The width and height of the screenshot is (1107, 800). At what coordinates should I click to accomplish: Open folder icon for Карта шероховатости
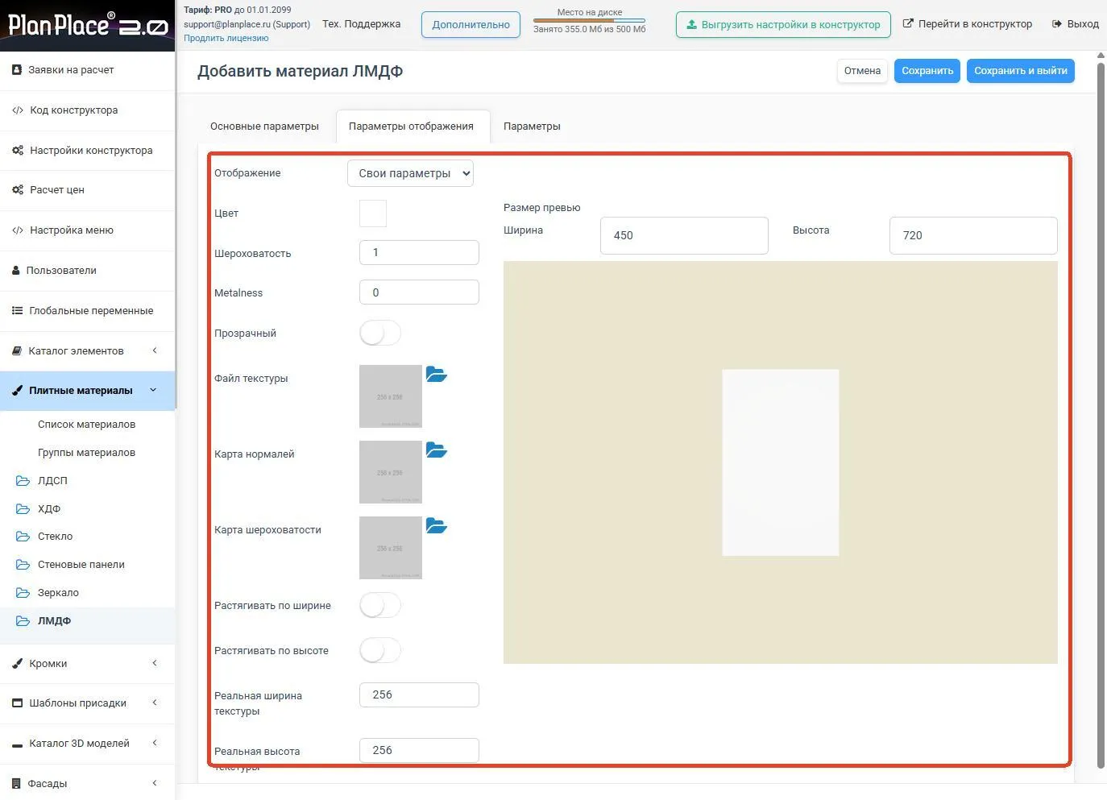click(436, 525)
